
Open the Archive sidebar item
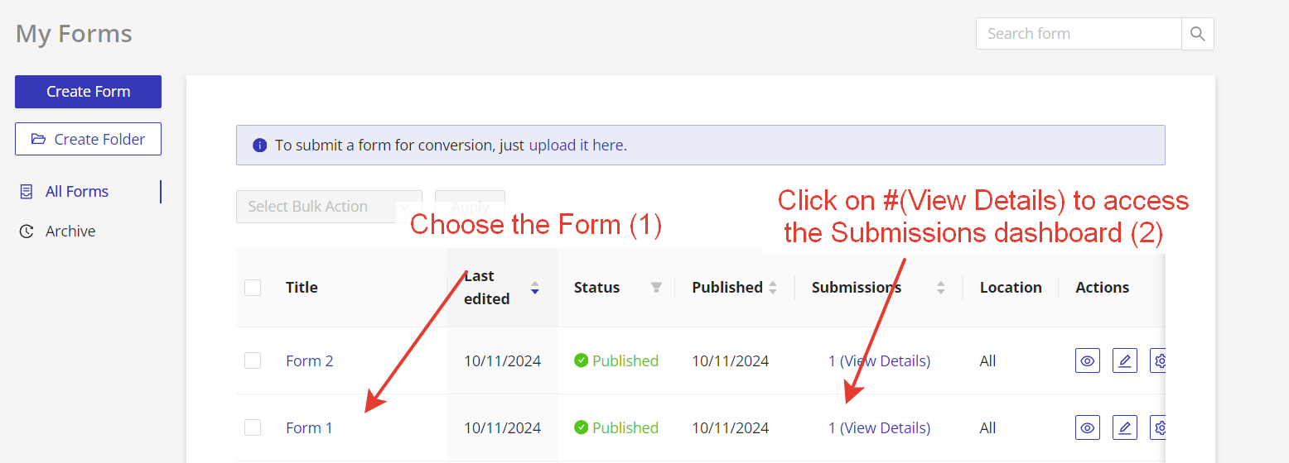[x=70, y=231]
